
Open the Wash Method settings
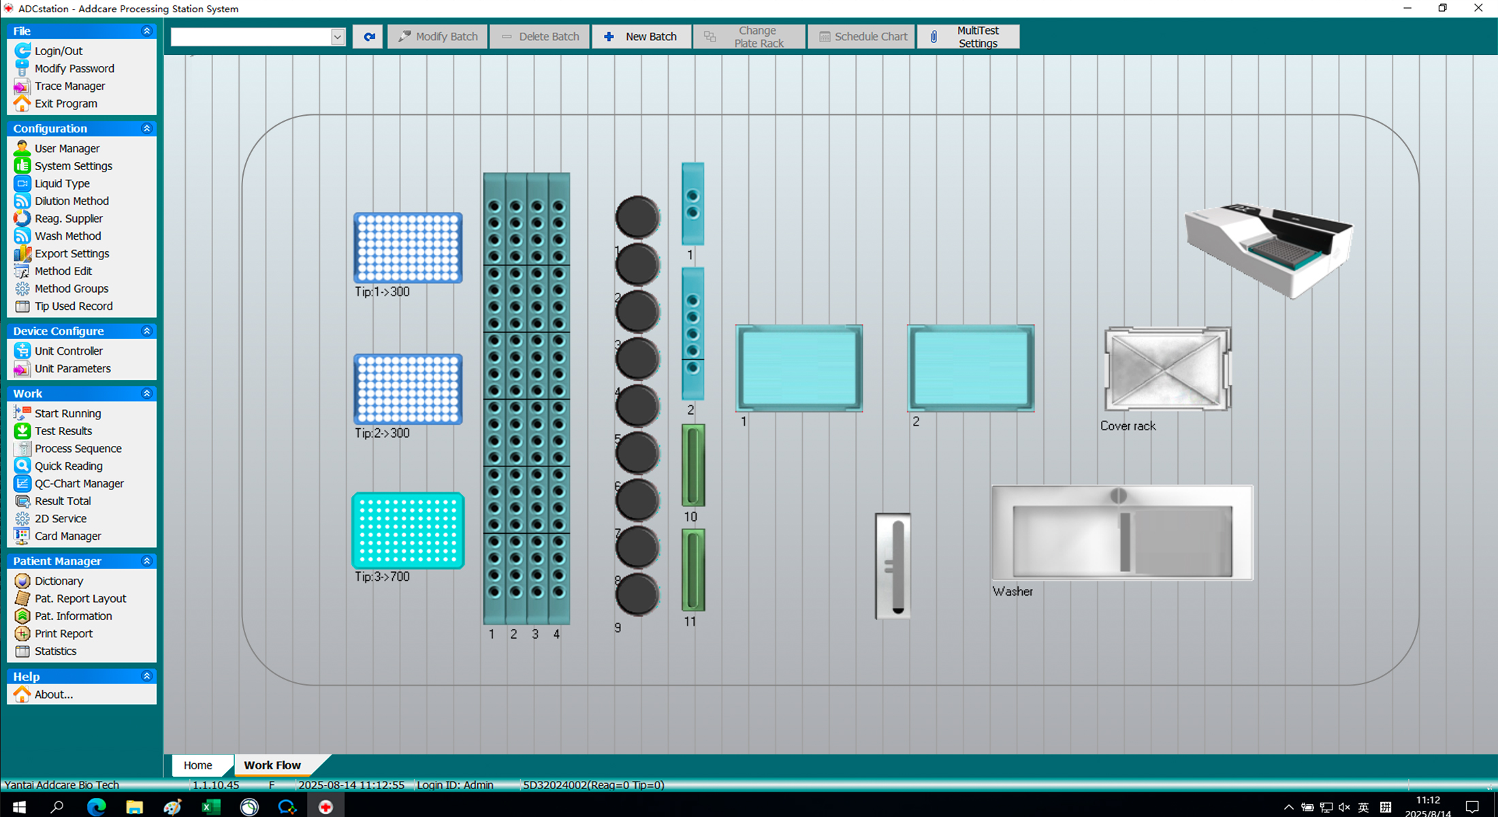[x=68, y=236]
